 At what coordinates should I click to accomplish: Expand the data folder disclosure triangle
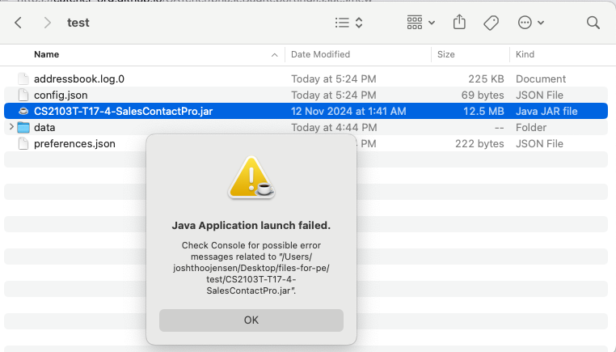[11, 127]
